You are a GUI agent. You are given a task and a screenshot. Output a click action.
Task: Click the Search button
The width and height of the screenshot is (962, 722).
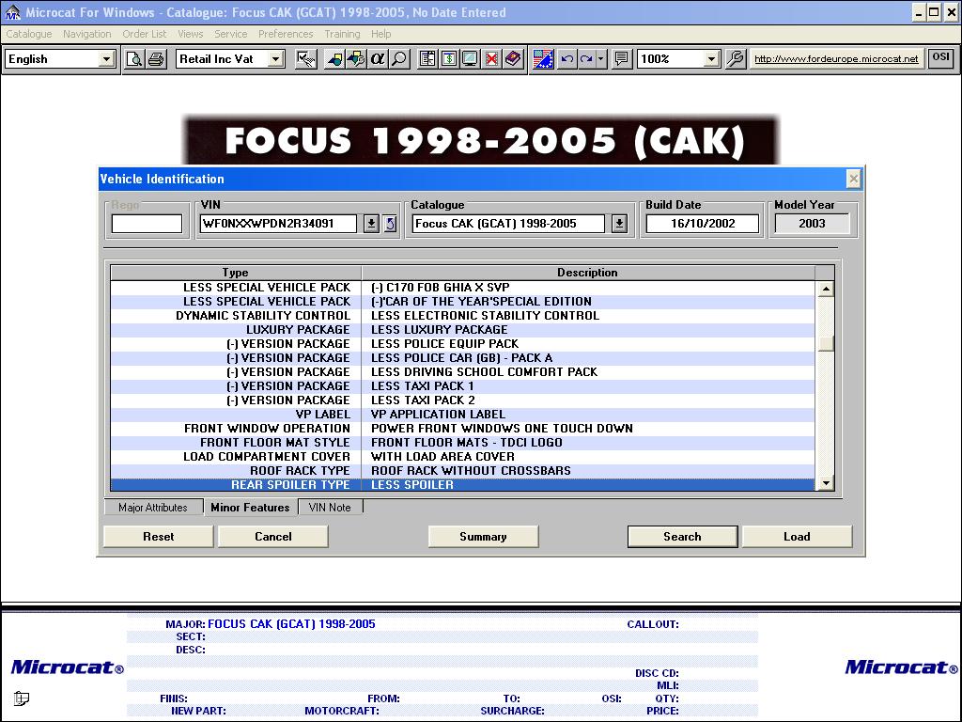point(682,537)
